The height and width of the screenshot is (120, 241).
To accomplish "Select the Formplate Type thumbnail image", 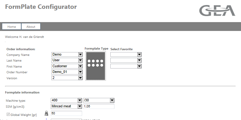I will [x=95, y=66].
